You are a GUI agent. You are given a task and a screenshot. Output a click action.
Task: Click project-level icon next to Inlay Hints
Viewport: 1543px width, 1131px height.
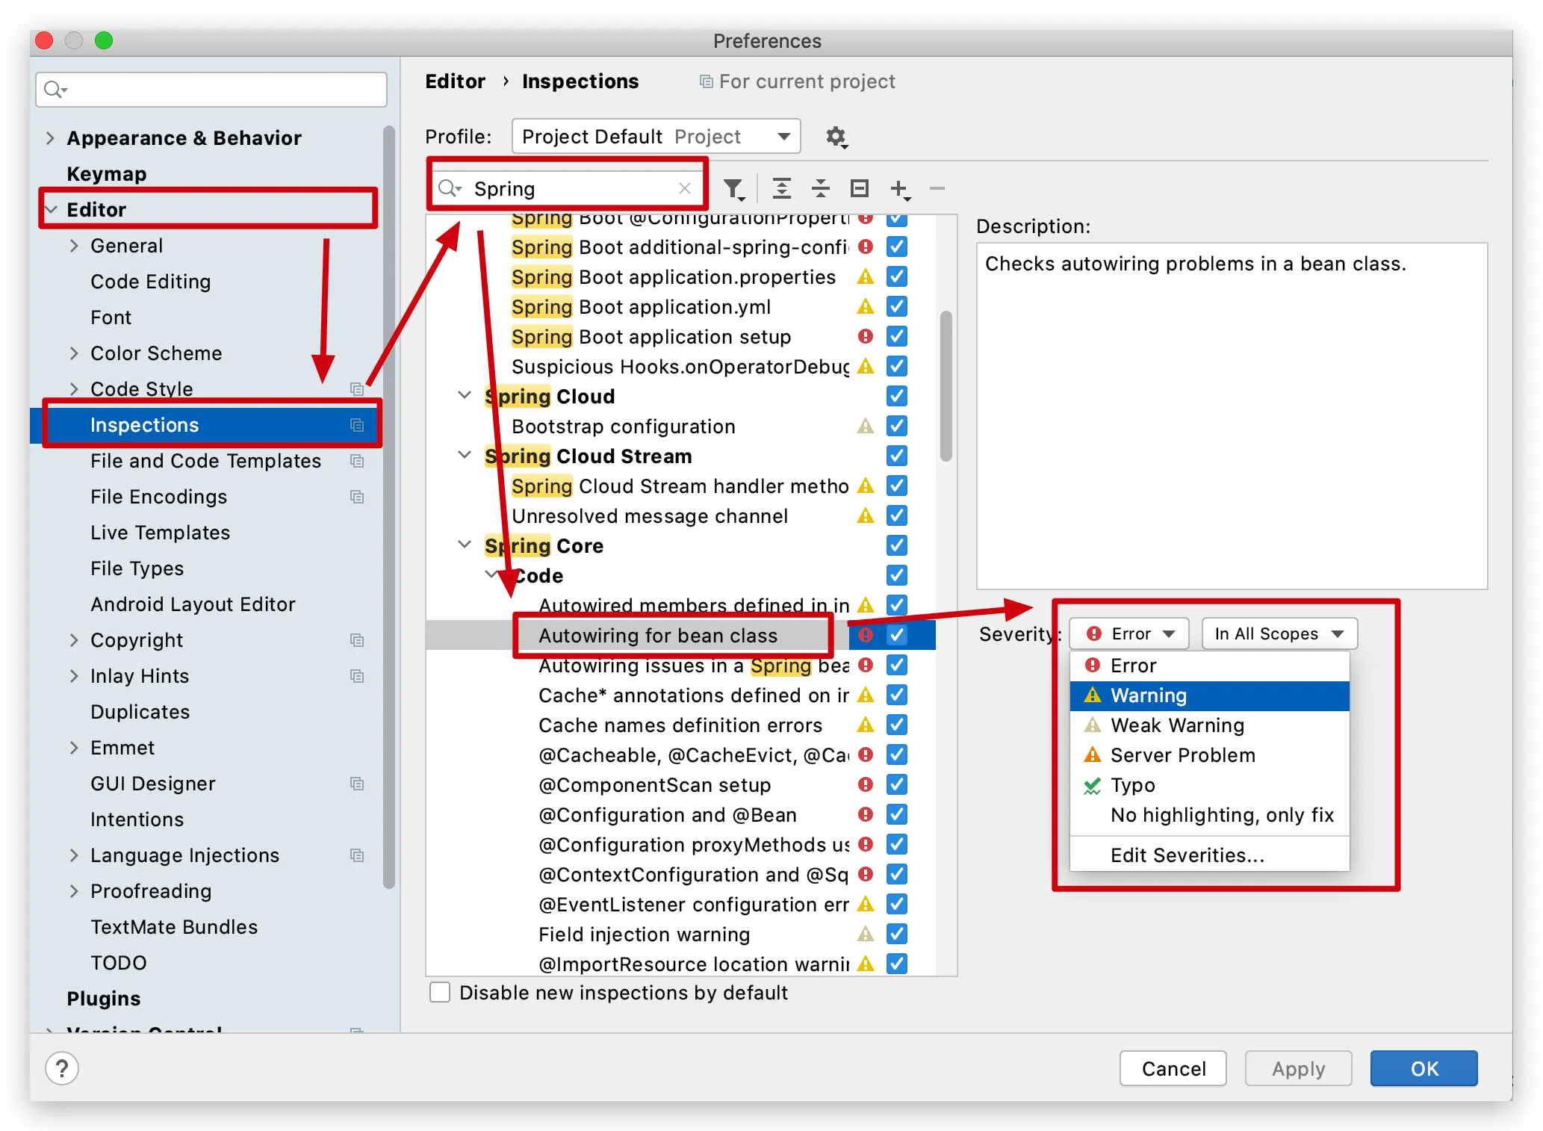tap(357, 676)
